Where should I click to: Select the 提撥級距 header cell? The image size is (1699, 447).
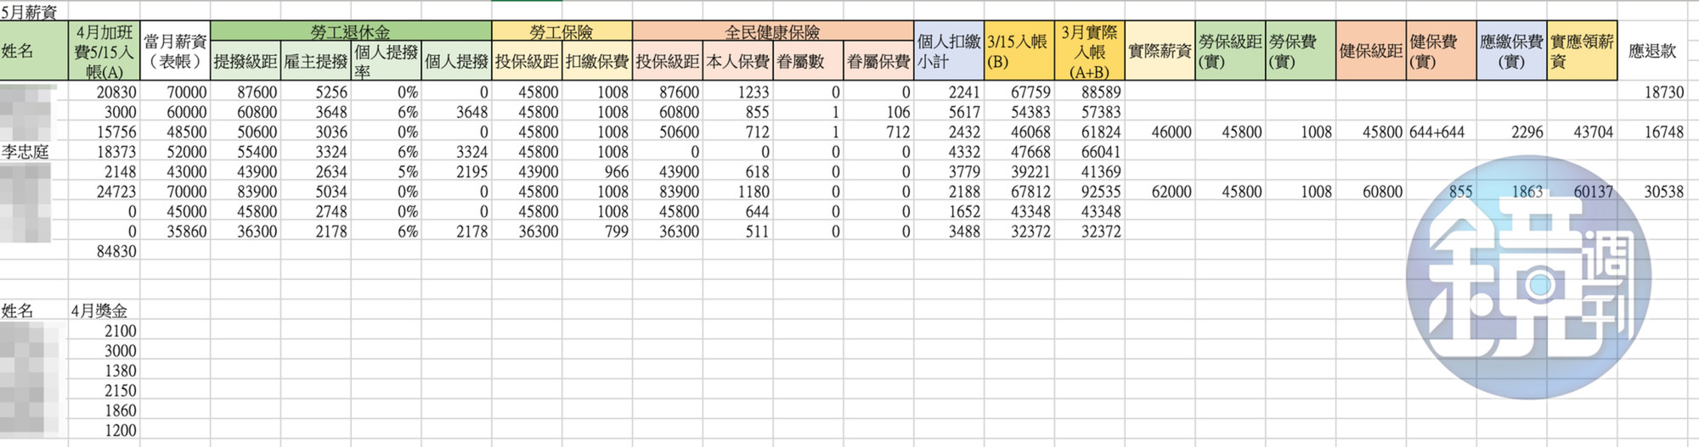(x=246, y=61)
